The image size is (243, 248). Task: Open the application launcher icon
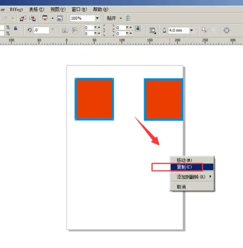click(45, 18)
